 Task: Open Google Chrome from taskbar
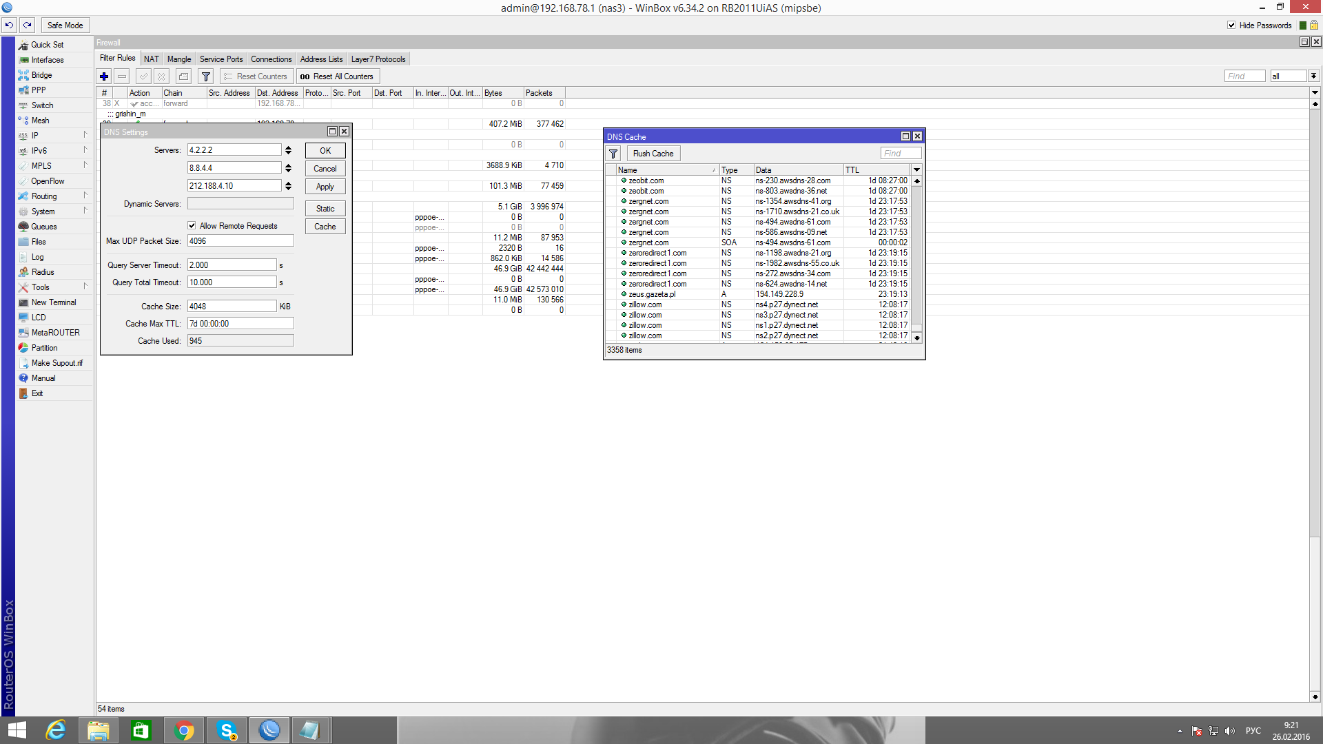coord(184,730)
